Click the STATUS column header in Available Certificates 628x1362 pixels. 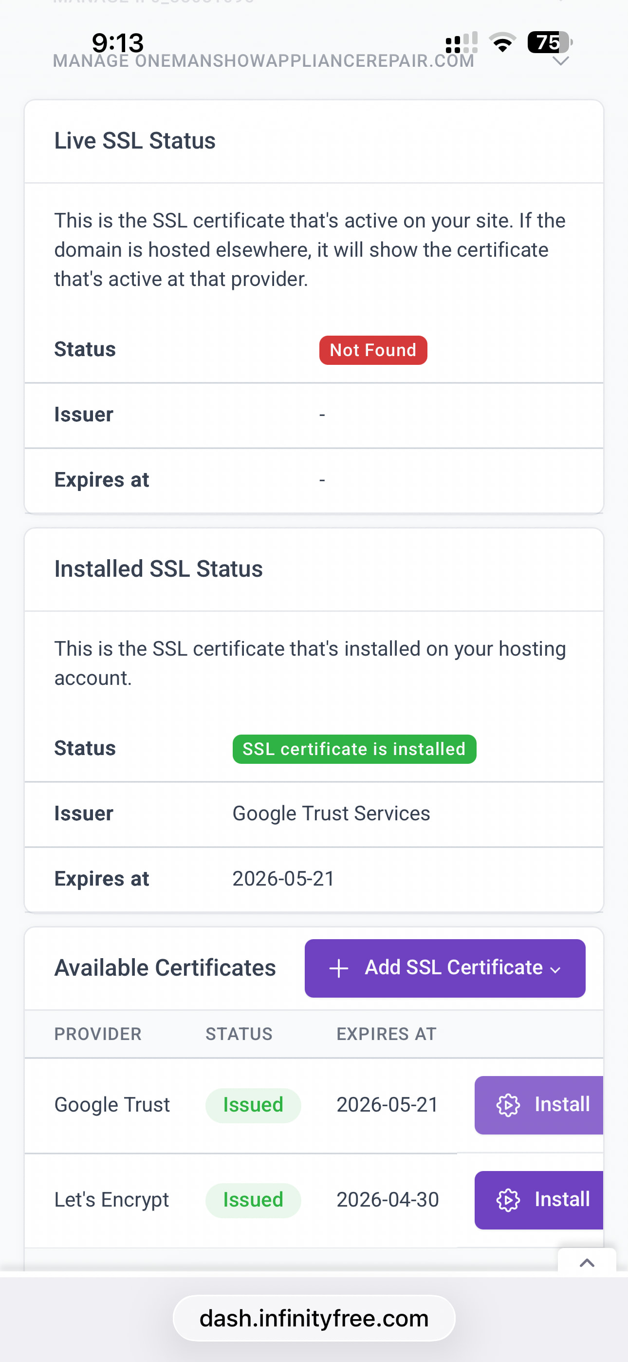[239, 1034]
